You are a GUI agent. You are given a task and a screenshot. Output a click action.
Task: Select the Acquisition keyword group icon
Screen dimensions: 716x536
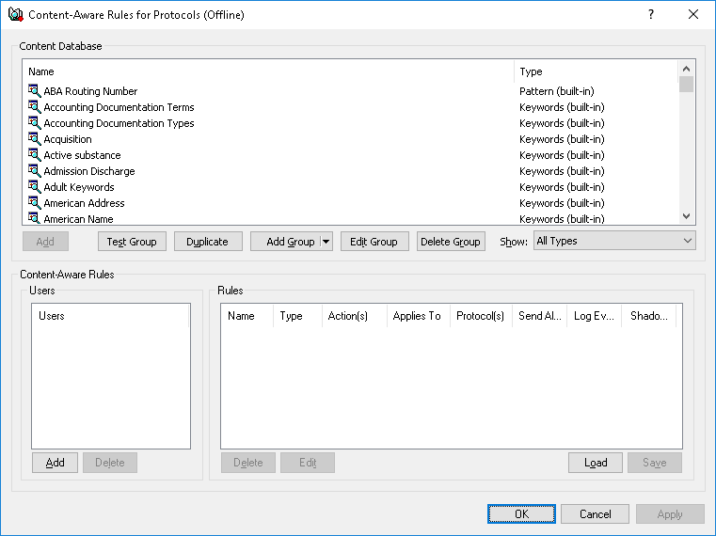pos(35,139)
